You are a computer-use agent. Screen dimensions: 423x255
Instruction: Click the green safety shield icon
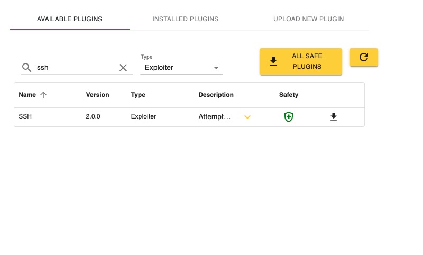coord(288,117)
